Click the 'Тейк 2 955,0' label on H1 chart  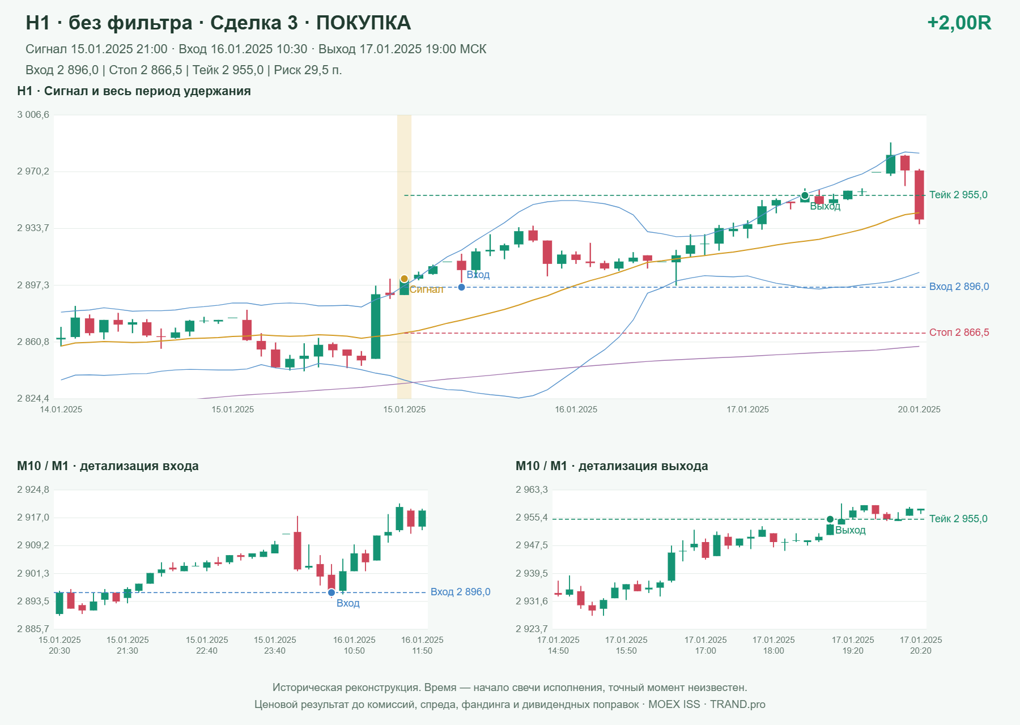[x=958, y=195]
